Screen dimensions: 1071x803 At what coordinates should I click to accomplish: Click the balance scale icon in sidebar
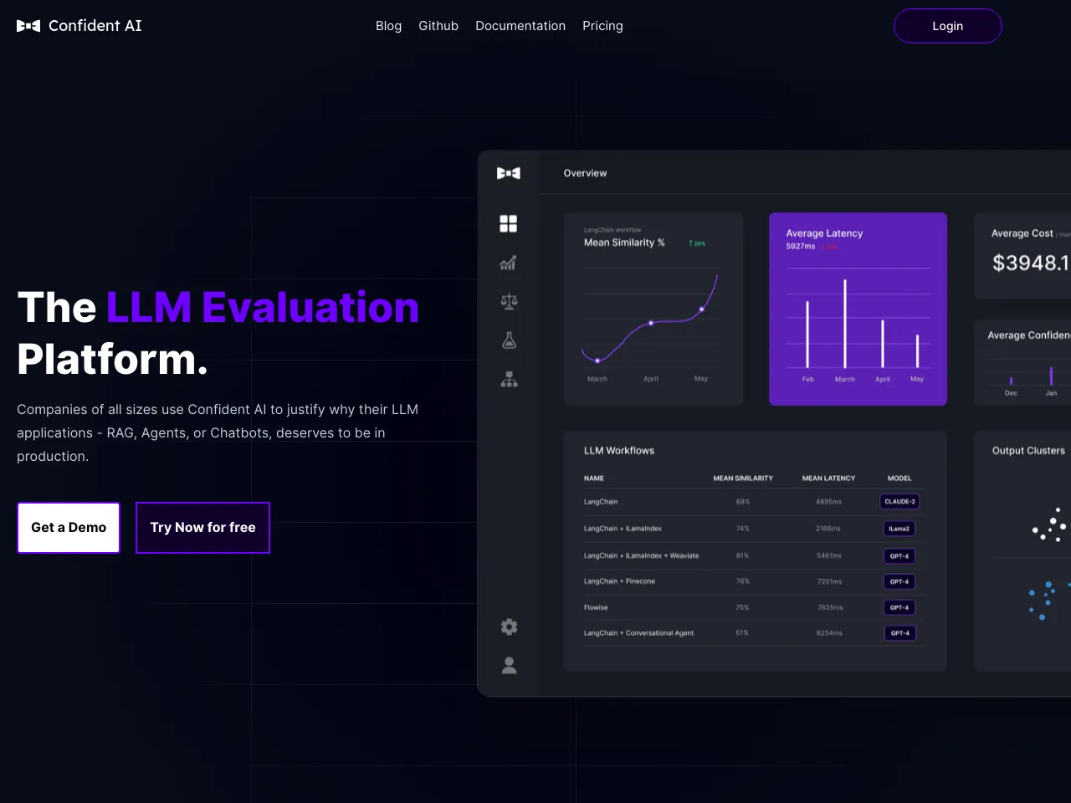pos(508,301)
